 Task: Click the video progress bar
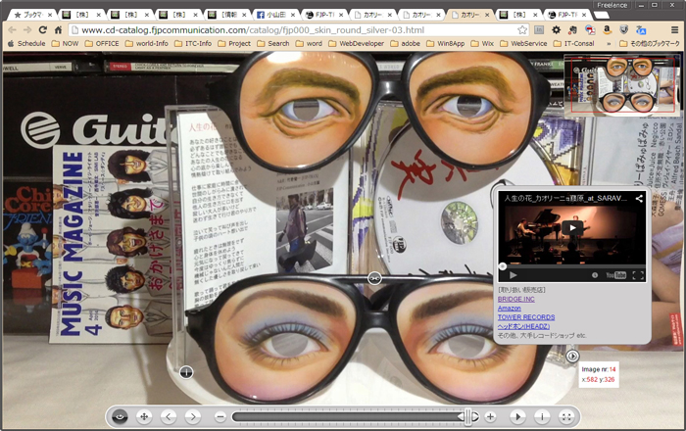pyautogui.click(x=571, y=265)
